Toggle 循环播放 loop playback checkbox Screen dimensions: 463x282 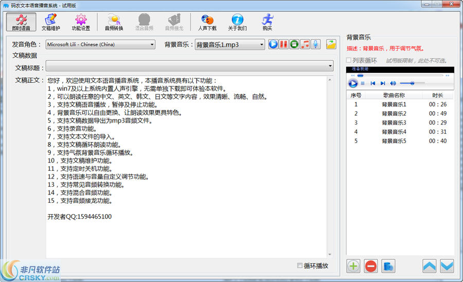[x=300, y=266]
